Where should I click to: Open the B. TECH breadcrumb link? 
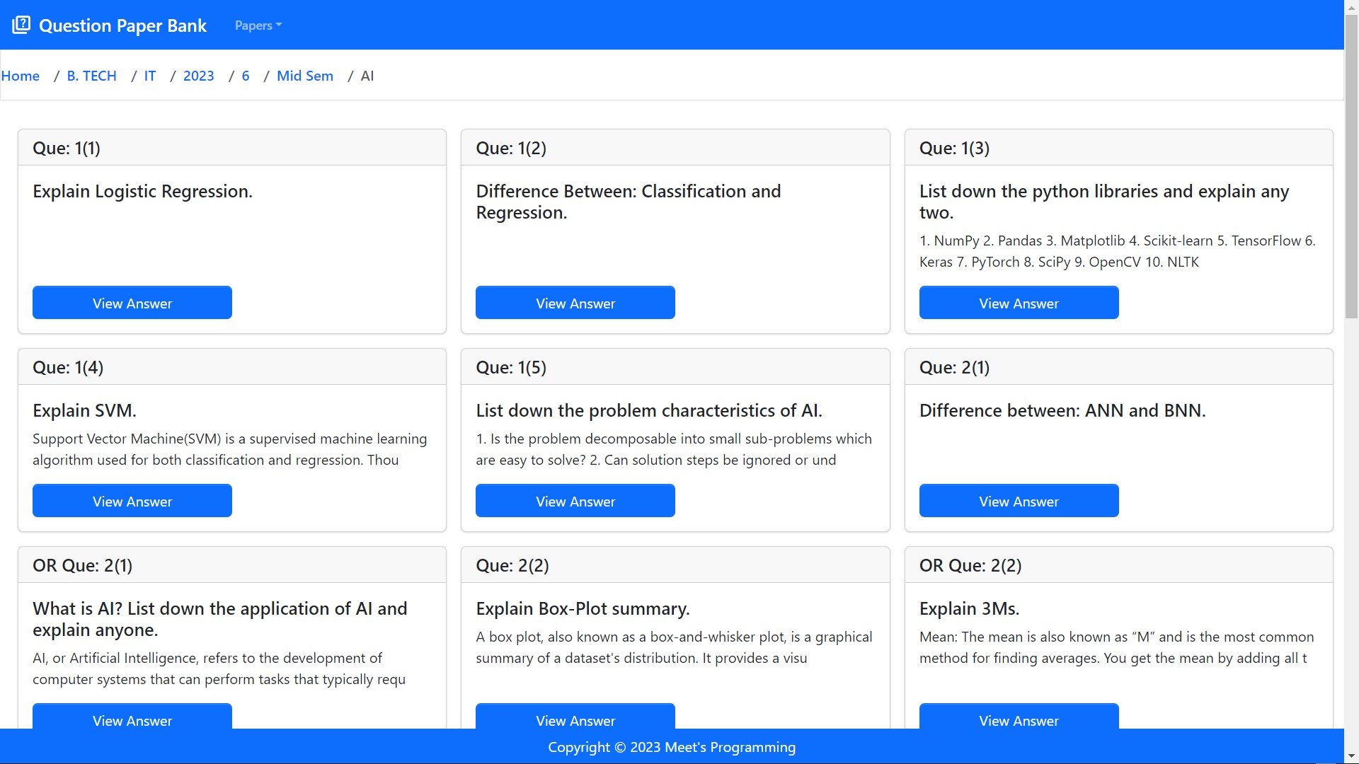[91, 76]
